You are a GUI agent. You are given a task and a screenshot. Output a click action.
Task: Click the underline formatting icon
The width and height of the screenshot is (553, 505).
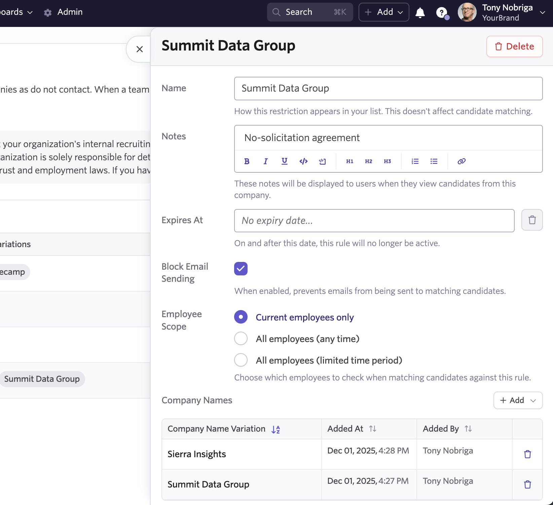coord(284,161)
